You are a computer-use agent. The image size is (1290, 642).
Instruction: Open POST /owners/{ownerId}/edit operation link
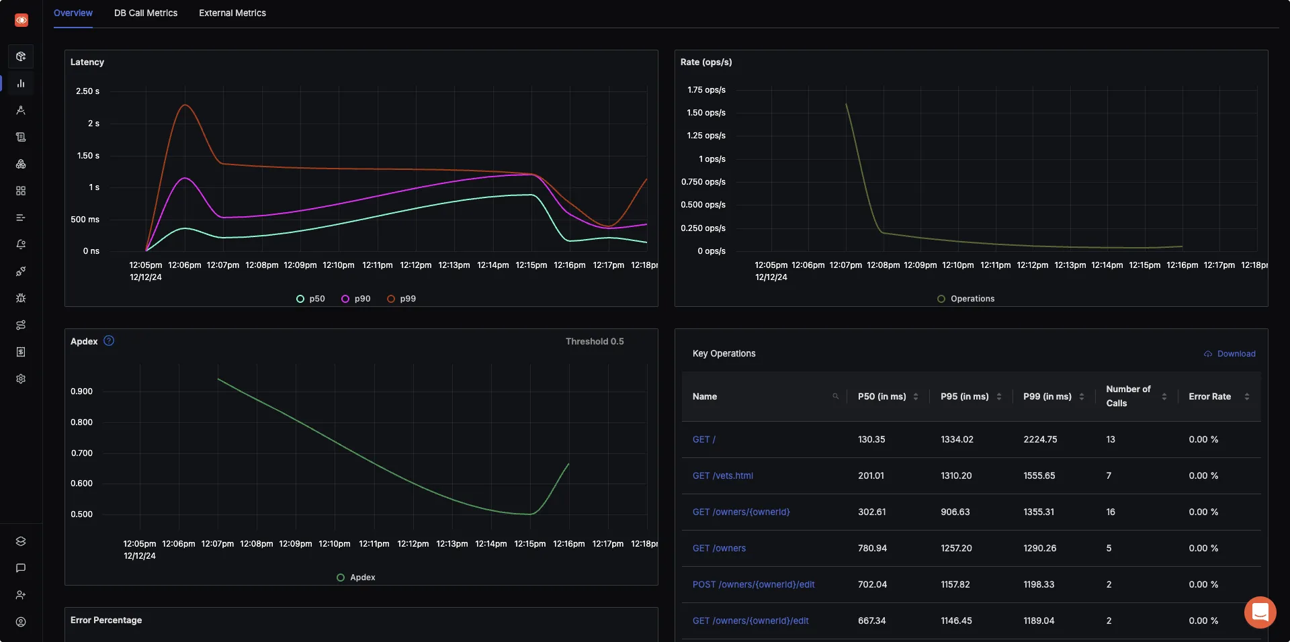pos(754,584)
